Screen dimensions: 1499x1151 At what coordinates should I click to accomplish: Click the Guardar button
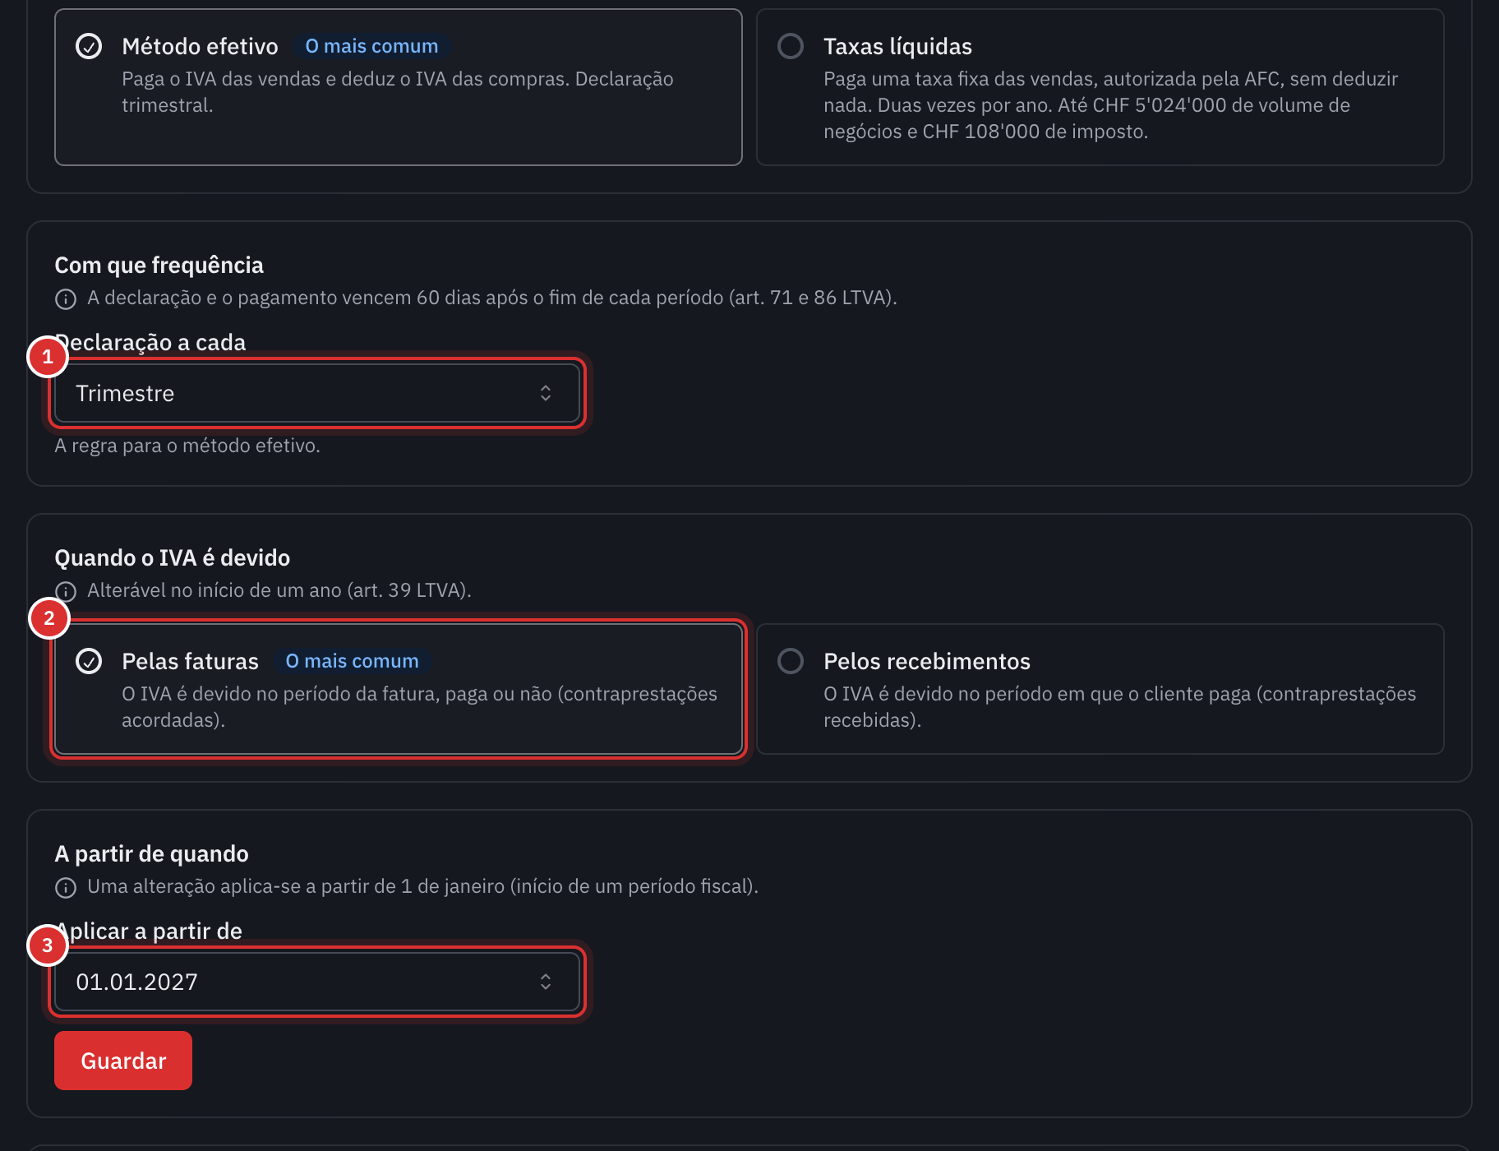pyautogui.click(x=123, y=1061)
